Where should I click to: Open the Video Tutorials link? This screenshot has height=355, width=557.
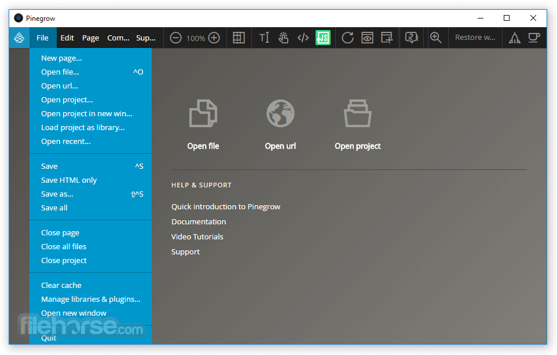197,236
